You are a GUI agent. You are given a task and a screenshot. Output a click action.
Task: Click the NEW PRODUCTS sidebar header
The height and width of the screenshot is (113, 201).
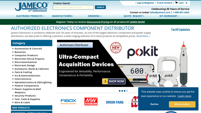tap(32, 108)
